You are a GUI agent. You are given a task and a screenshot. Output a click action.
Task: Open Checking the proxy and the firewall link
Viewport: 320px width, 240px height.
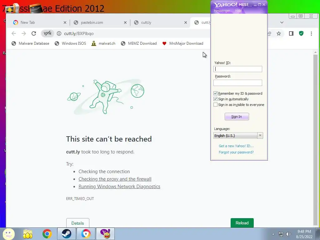pyautogui.click(x=115, y=179)
